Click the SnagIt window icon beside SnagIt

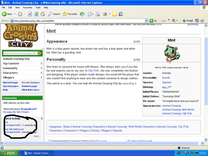tap(197, 20)
